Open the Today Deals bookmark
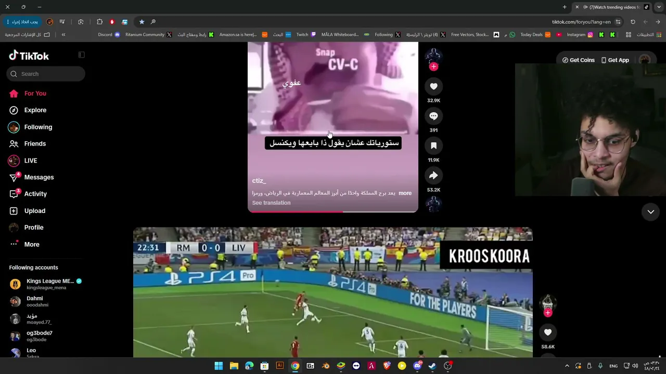This screenshot has width=666, height=374. point(535,35)
